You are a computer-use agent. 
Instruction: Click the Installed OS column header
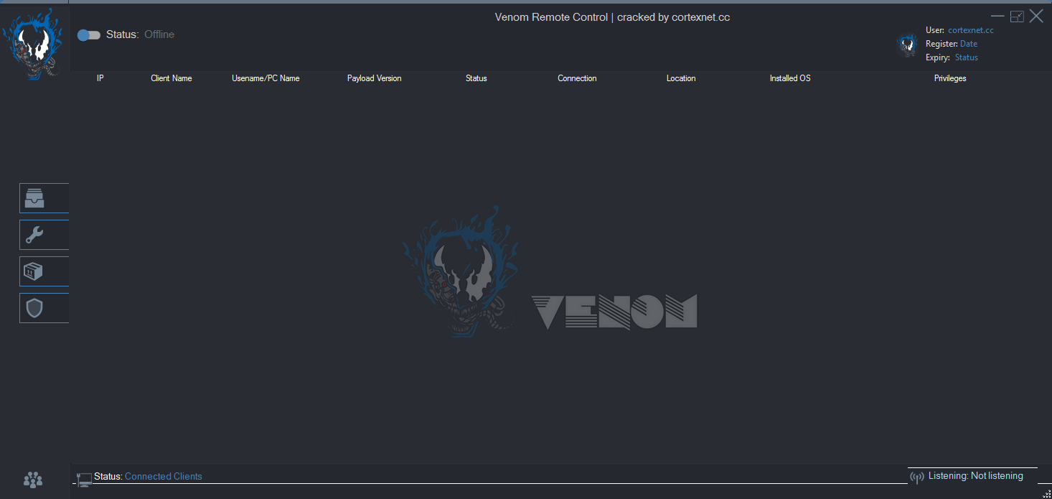click(789, 78)
